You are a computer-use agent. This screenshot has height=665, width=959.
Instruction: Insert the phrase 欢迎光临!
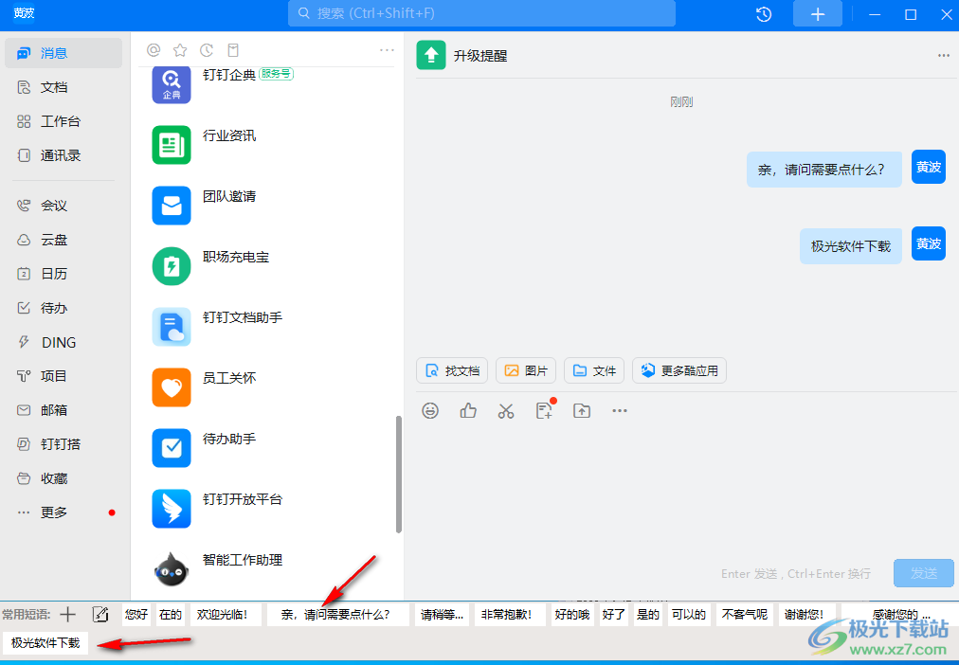coord(226,614)
